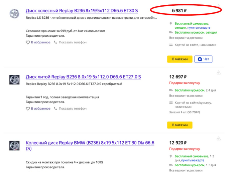This screenshot has width=234, height=172.
Task: Click thumbnail of the 12 697 ₽ wheel
Action: pos(14,79)
